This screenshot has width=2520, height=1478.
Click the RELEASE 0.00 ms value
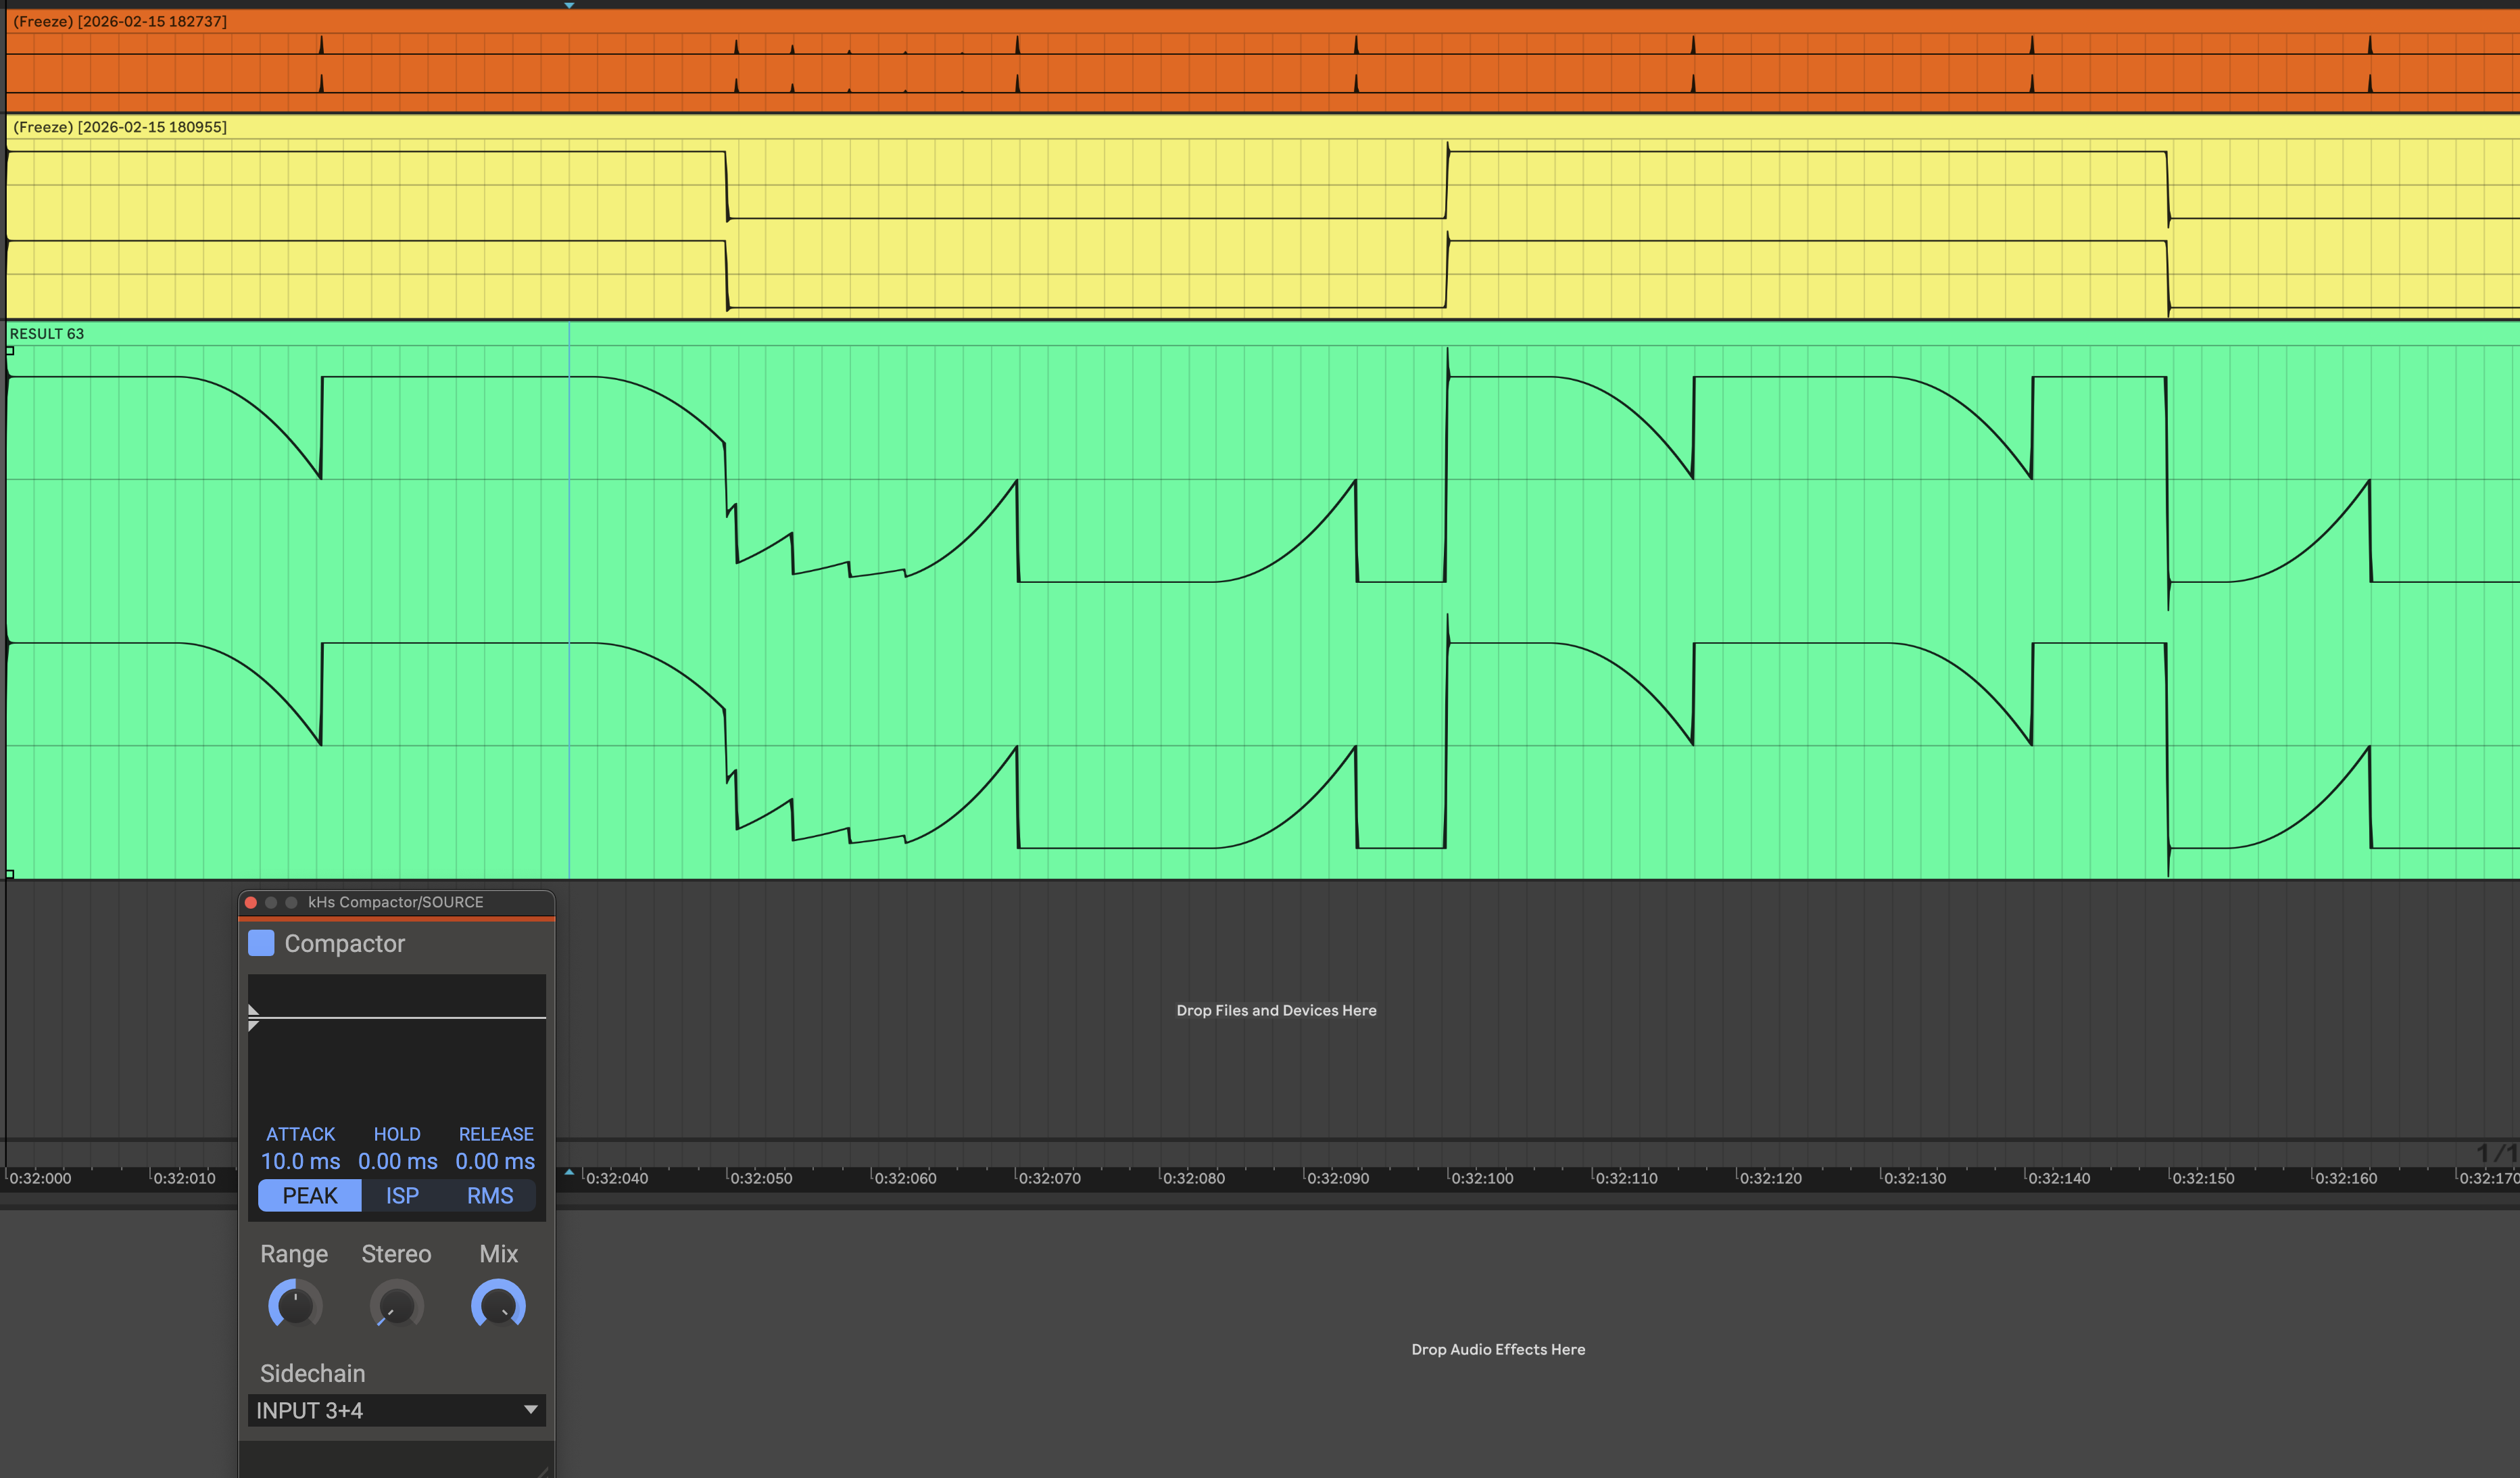click(x=495, y=1161)
